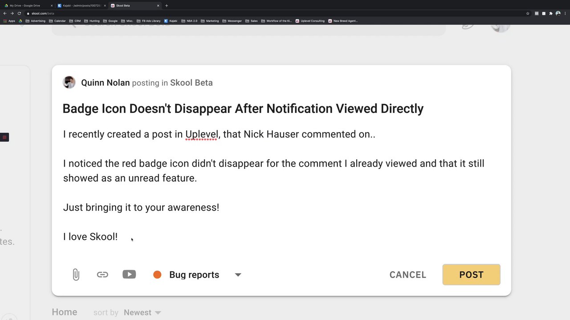Open the FB Ads Library bookmarks folder
570x320 pixels.
click(x=149, y=21)
